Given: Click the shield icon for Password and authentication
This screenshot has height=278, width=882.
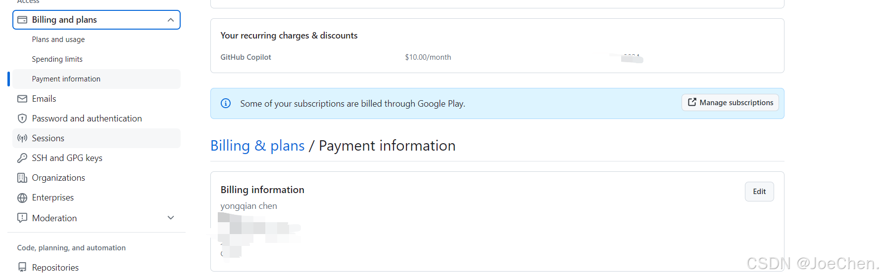Looking at the screenshot, I should coord(22,119).
